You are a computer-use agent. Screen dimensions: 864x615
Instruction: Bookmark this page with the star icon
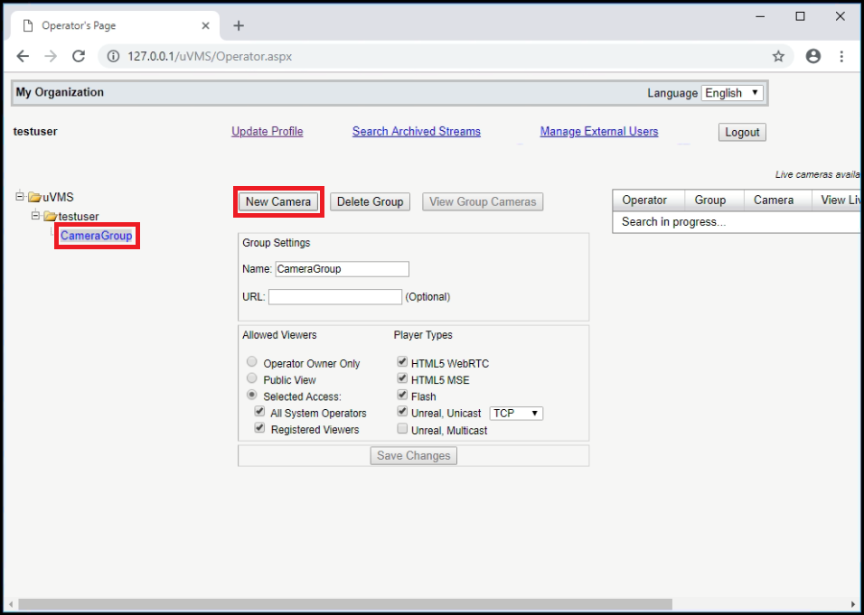click(x=778, y=56)
